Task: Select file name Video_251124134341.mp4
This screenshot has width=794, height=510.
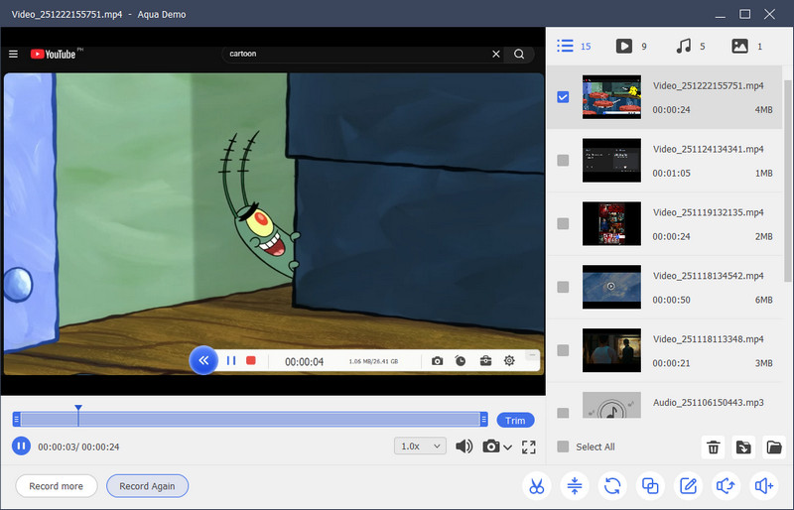Action: (x=708, y=149)
